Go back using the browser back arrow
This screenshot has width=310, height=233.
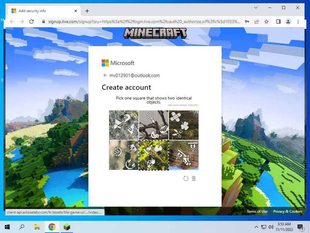pos(12,22)
